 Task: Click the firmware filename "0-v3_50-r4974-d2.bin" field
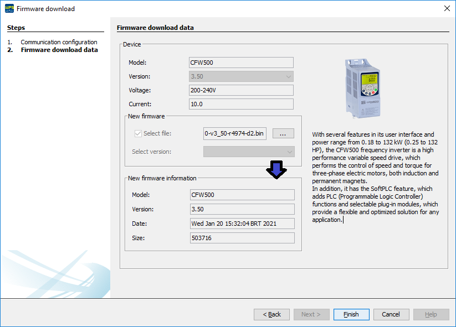point(234,133)
